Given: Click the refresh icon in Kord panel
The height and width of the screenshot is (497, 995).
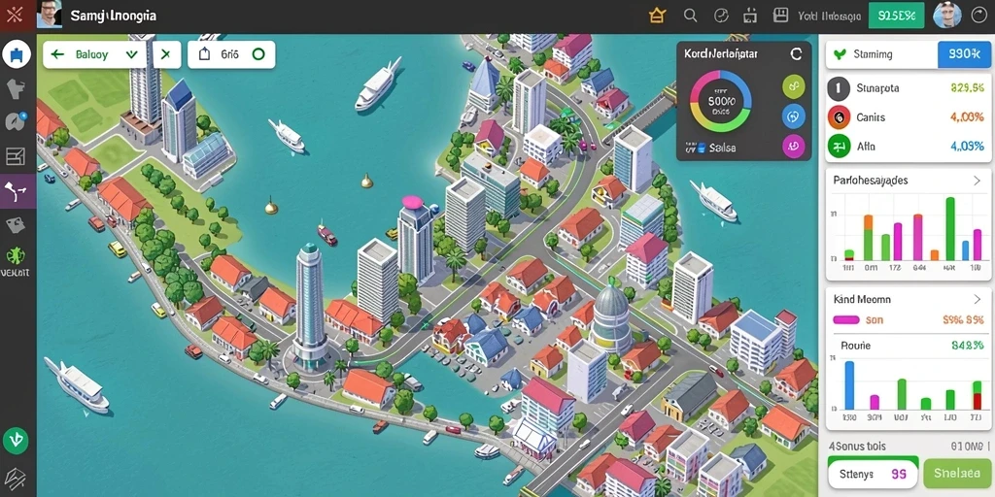Looking at the screenshot, I should pyautogui.click(x=797, y=54).
